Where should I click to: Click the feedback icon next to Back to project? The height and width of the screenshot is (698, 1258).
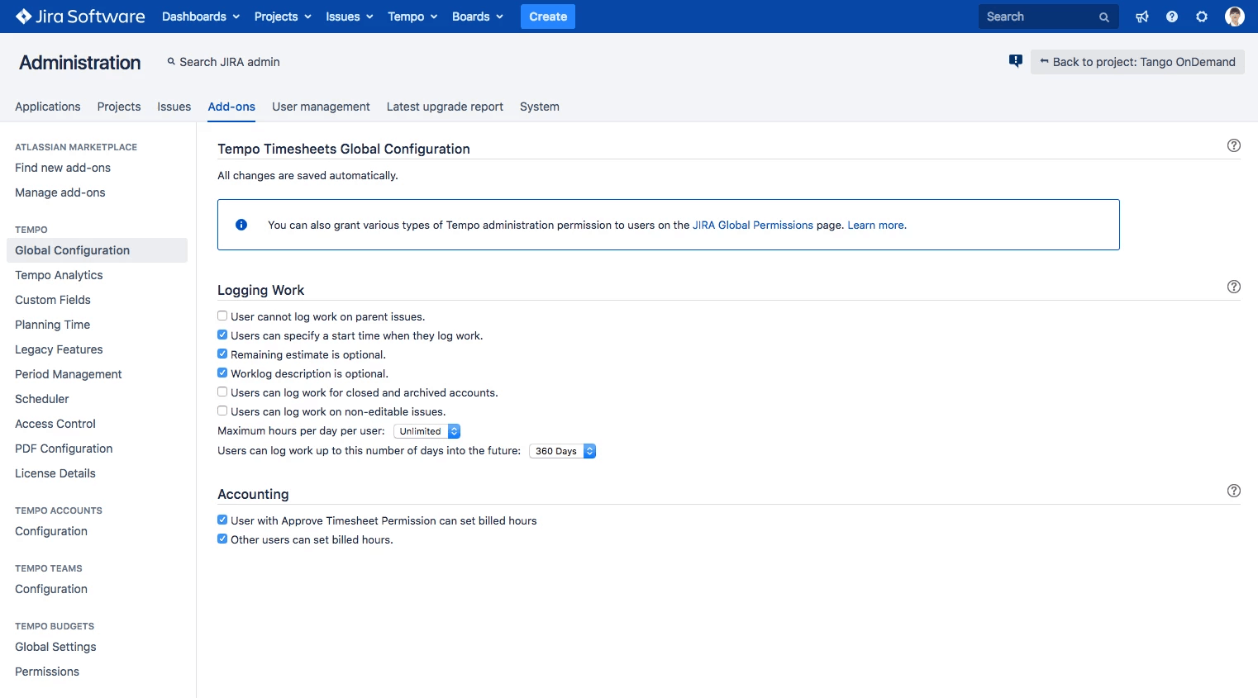1015,60
